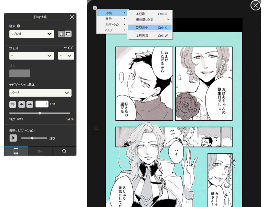The height and width of the screenshot is (207, 264).
Task: Choose 本を閉じる Ctrl+W
Action: [x=150, y=36]
